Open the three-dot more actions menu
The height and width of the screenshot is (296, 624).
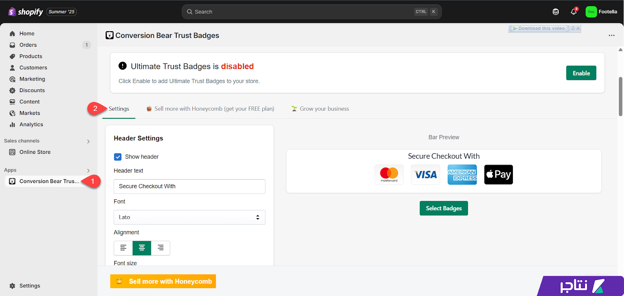pyautogui.click(x=611, y=35)
